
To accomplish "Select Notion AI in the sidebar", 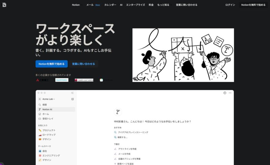I will point(56,109).
